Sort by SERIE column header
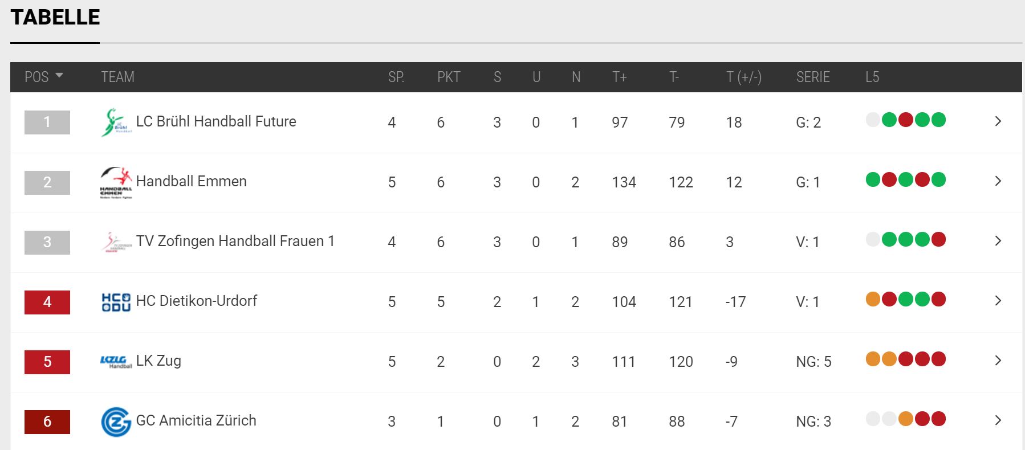Viewport: 1025px width, 450px height. tap(813, 77)
